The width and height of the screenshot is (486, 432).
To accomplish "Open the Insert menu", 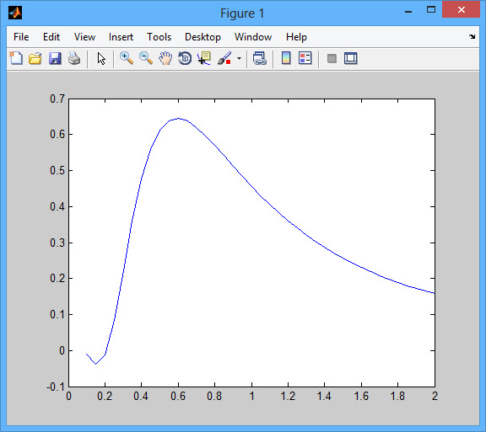I will coord(121,37).
